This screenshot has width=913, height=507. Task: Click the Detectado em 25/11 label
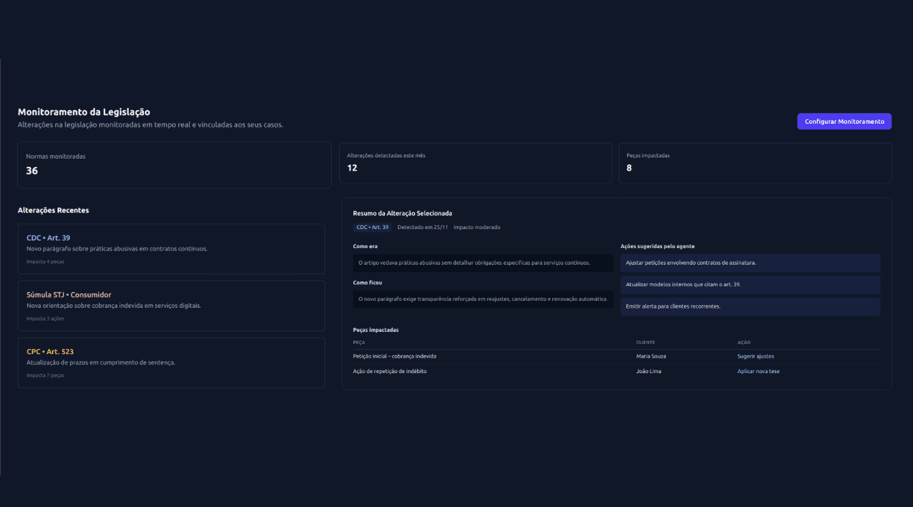tap(423, 227)
